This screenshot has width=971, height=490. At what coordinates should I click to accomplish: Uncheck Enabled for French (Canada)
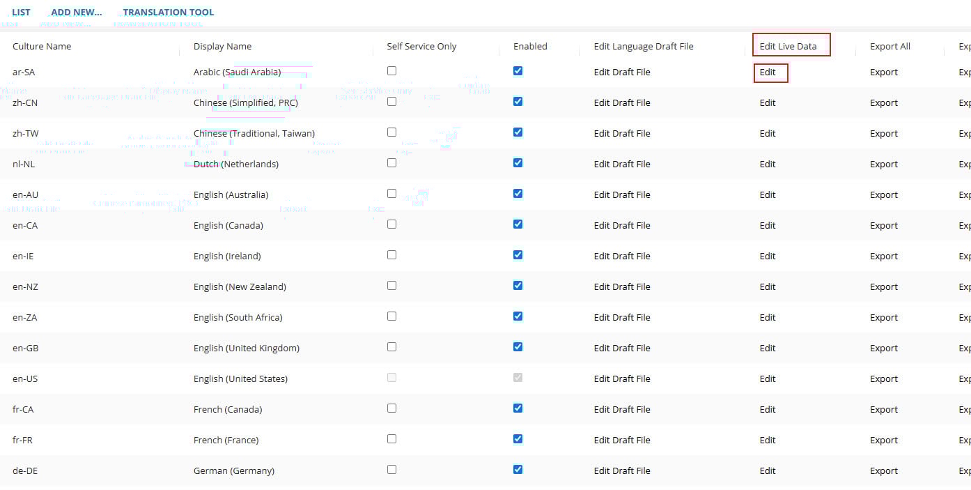518,408
